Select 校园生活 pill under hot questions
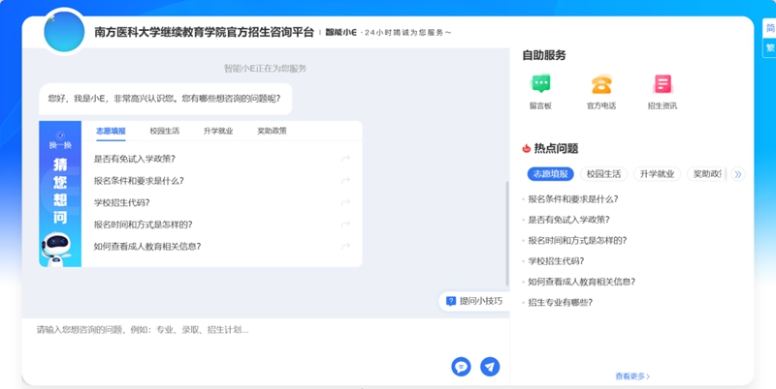The image size is (776, 389). pyautogui.click(x=604, y=174)
